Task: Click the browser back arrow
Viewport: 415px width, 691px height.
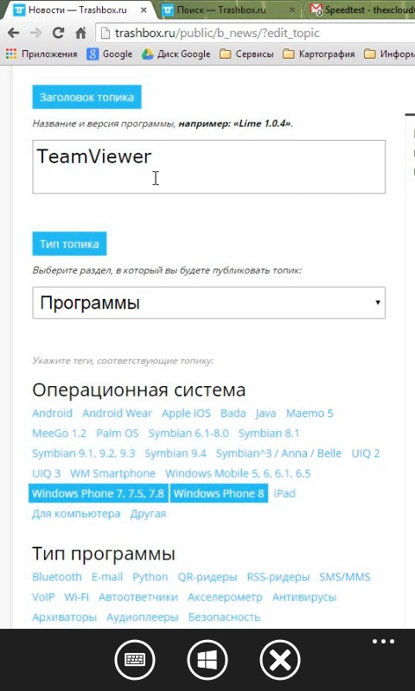Action: click(x=13, y=33)
